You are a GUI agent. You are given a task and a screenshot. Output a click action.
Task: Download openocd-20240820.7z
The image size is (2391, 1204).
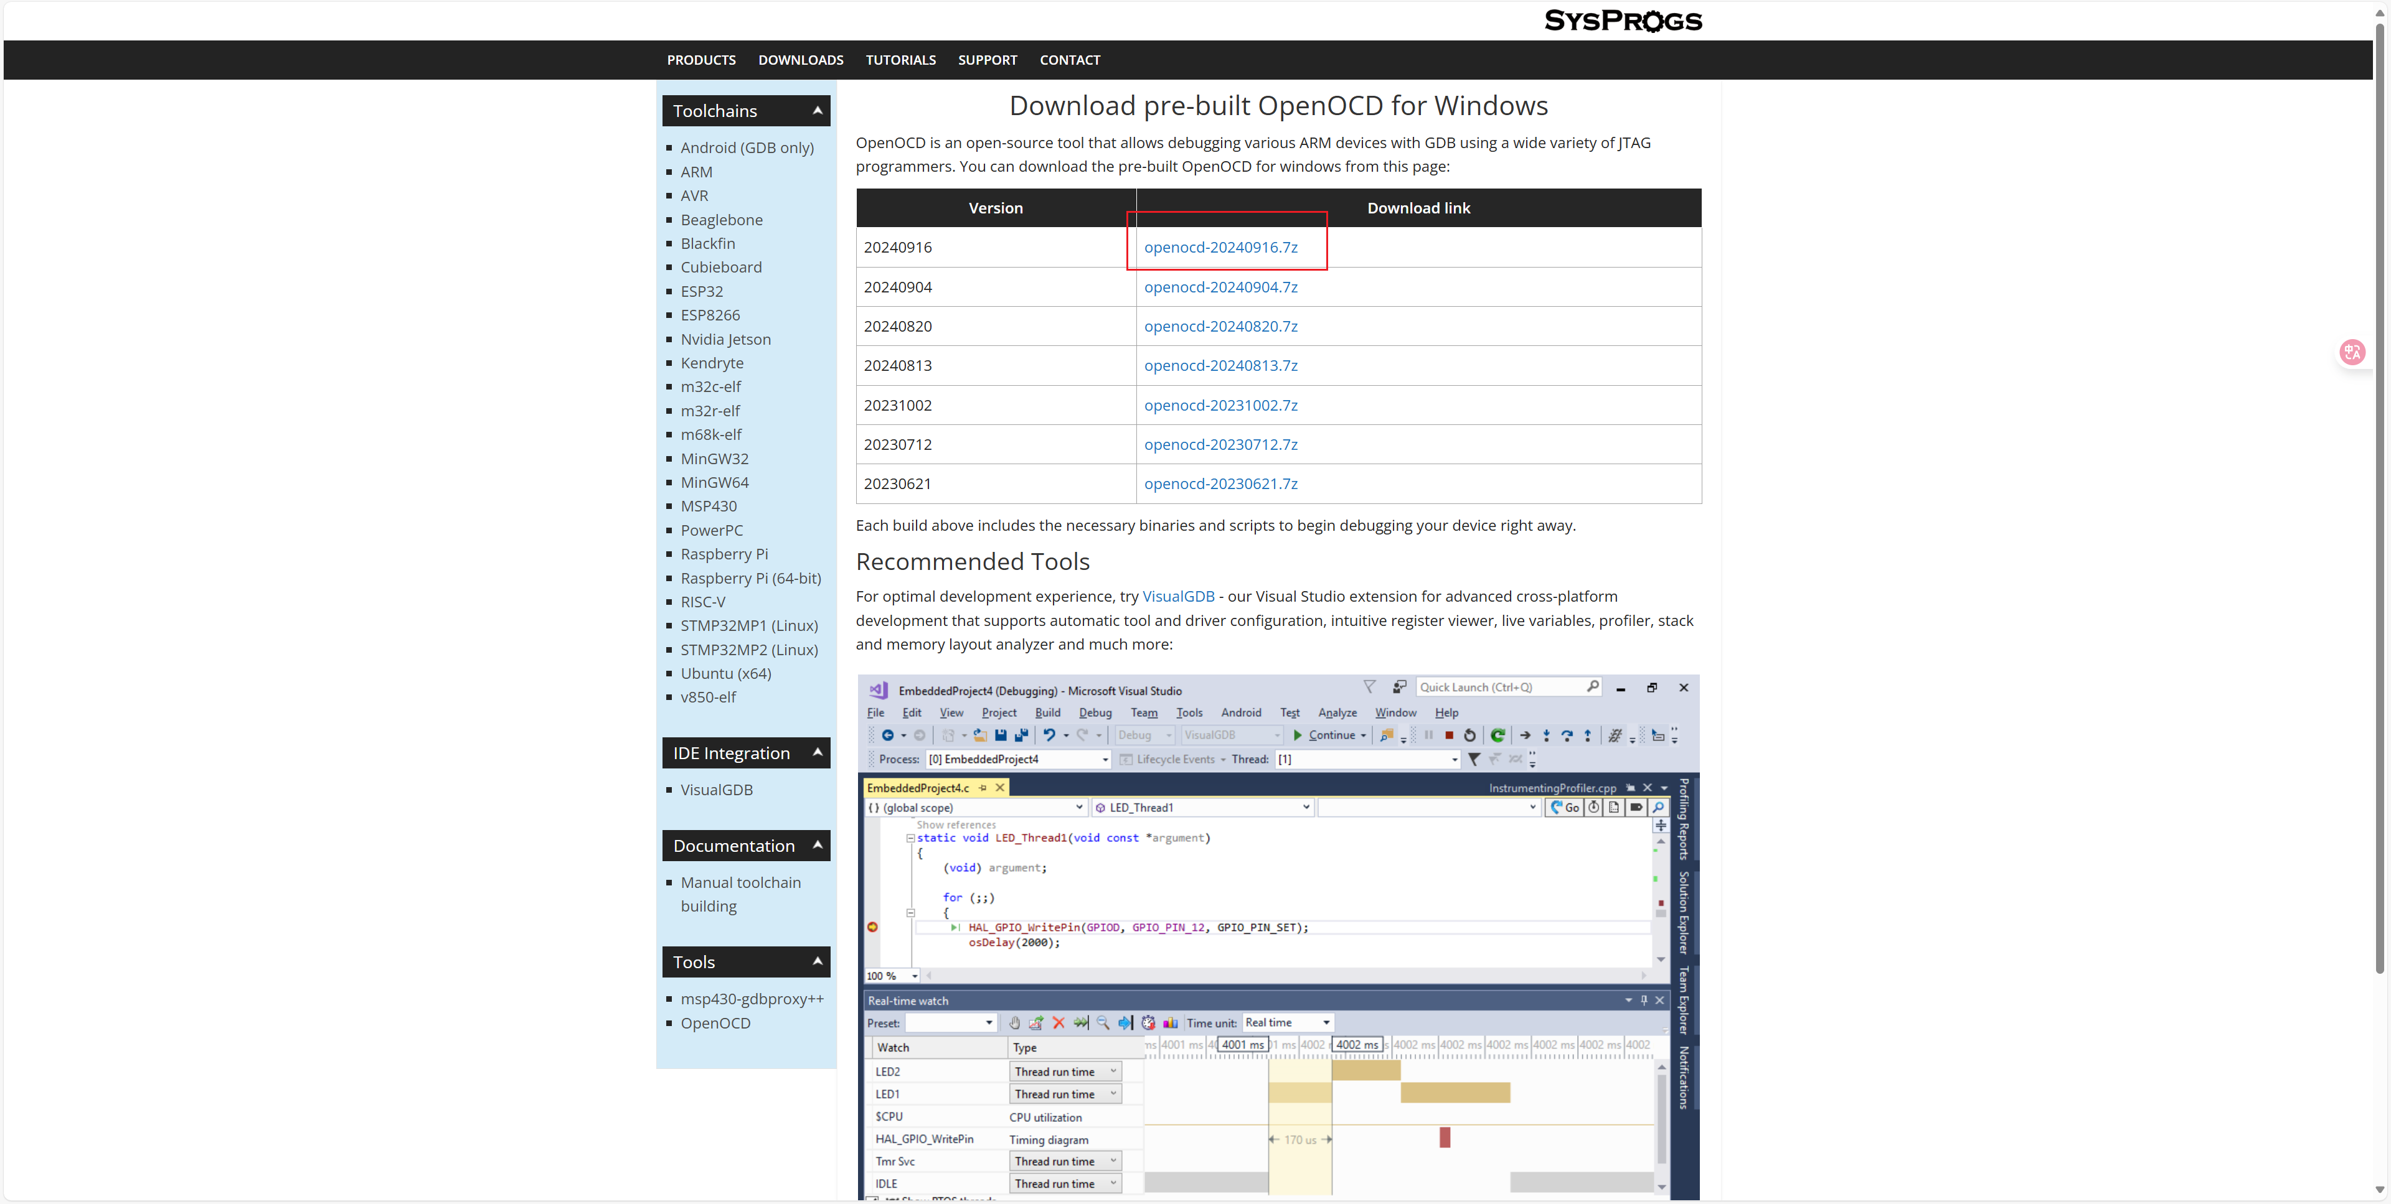click(1220, 325)
